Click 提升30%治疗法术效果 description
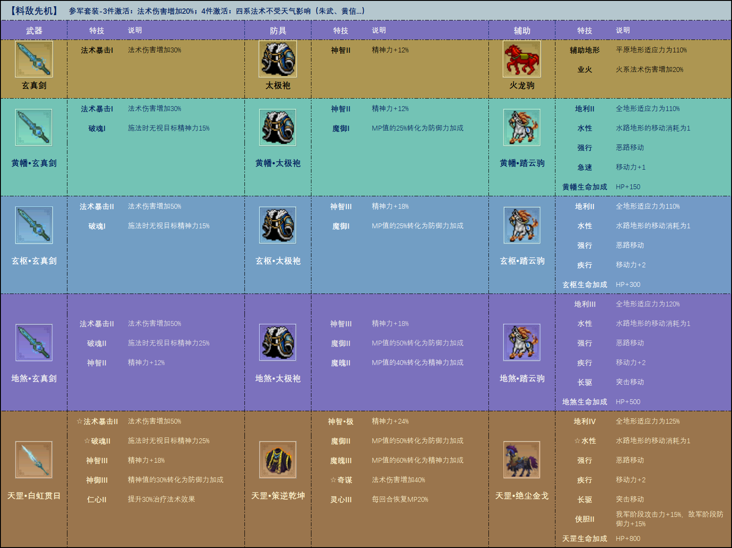Image resolution: width=732 pixels, height=548 pixels. (x=161, y=499)
